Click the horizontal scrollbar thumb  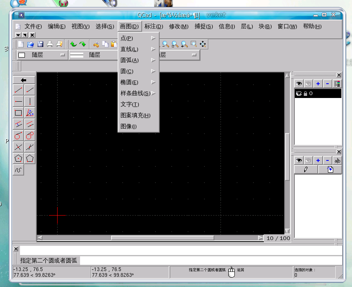(x=163, y=238)
